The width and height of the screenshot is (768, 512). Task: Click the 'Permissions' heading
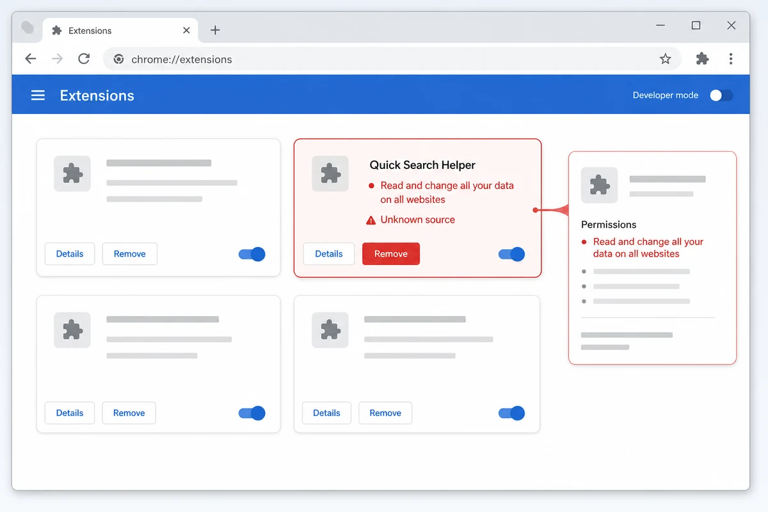[609, 225]
